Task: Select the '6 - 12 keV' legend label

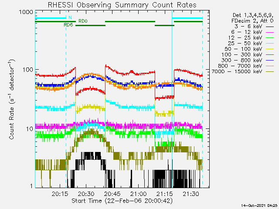Action: coord(247,32)
